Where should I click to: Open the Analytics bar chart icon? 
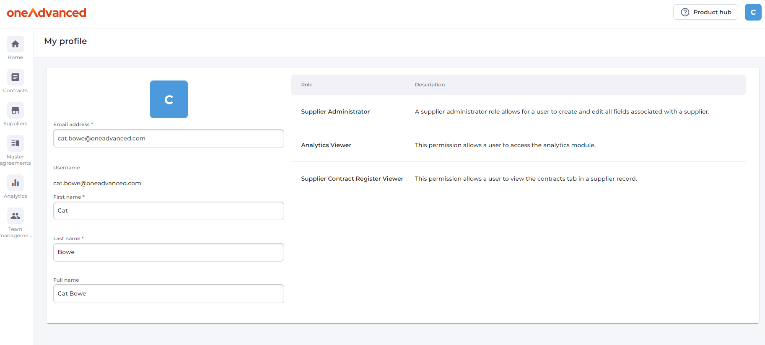[x=16, y=183]
